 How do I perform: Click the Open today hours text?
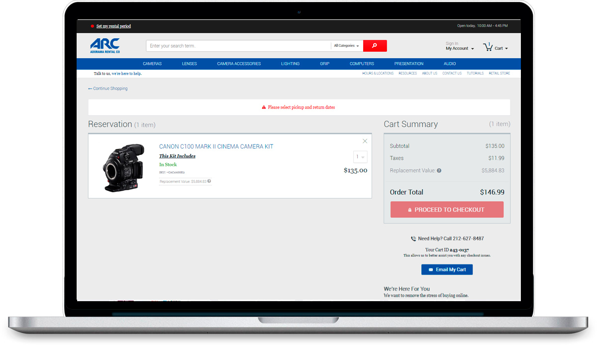tap(482, 26)
